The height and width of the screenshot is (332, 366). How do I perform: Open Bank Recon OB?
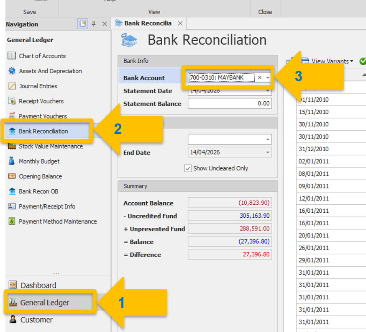[x=38, y=191]
